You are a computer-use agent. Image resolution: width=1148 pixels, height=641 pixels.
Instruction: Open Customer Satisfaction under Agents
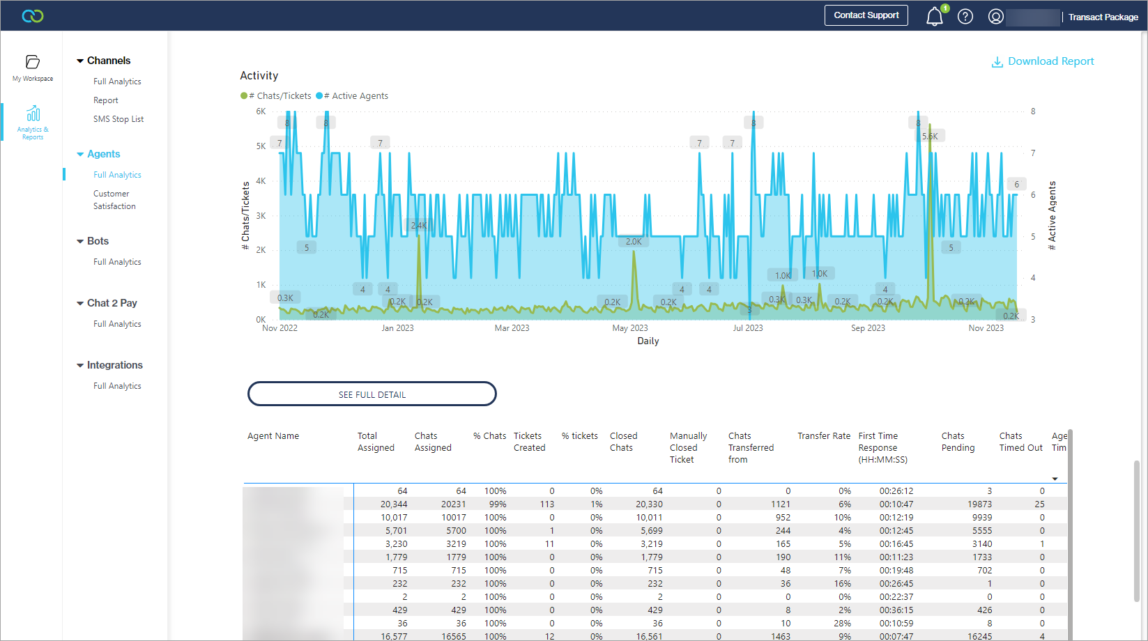pyautogui.click(x=114, y=200)
